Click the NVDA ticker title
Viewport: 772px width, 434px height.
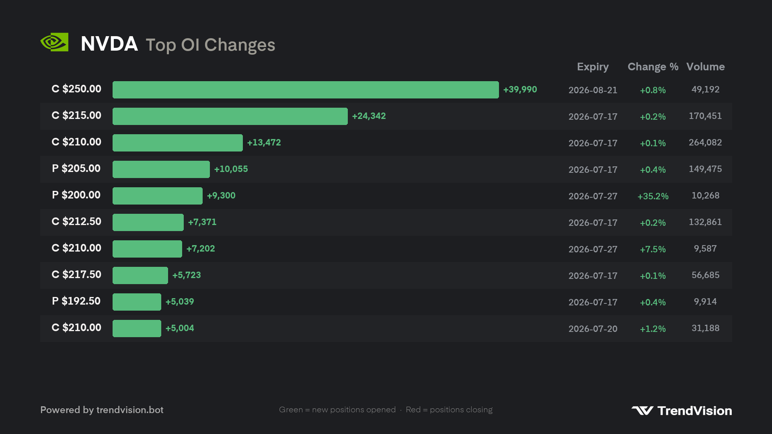point(109,44)
